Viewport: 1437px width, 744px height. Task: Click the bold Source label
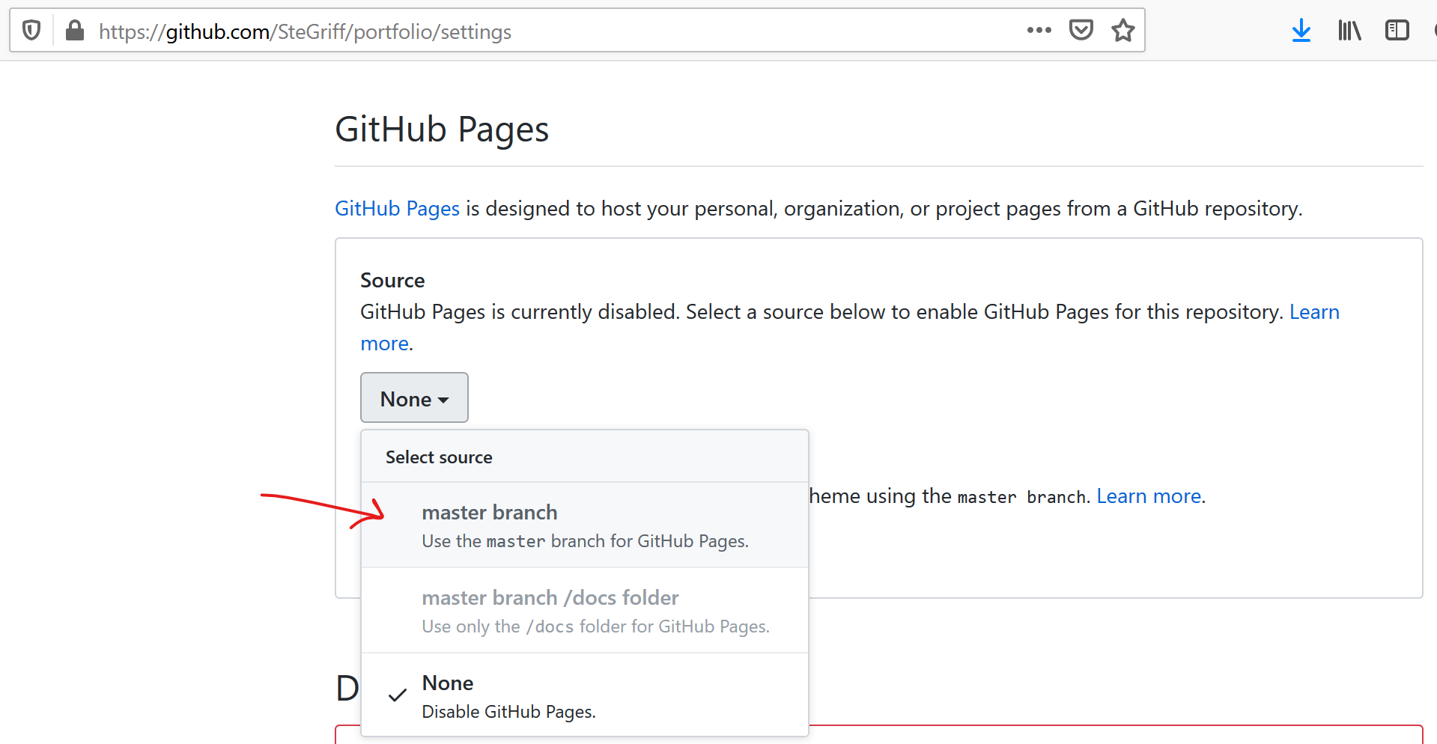392,281
